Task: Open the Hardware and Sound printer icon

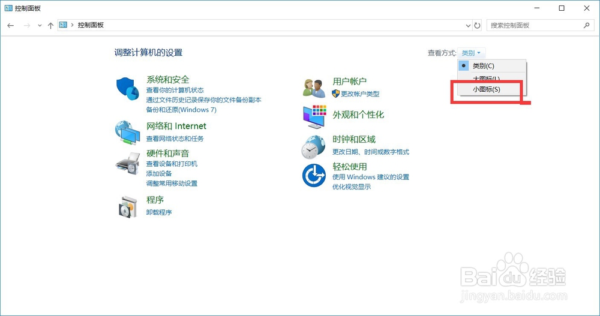Action: [127, 163]
